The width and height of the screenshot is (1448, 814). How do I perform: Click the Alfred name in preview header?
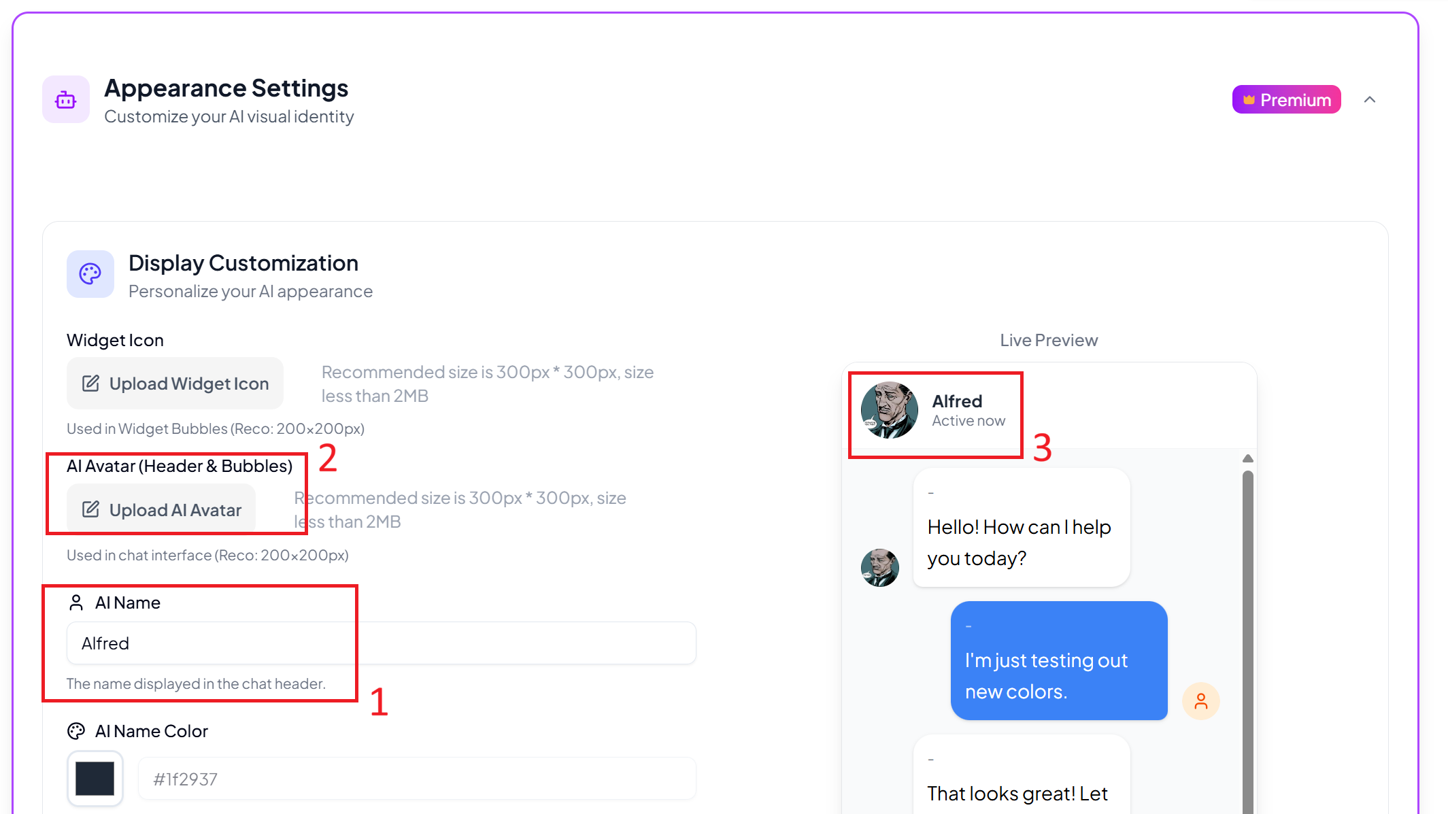click(957, 401)
